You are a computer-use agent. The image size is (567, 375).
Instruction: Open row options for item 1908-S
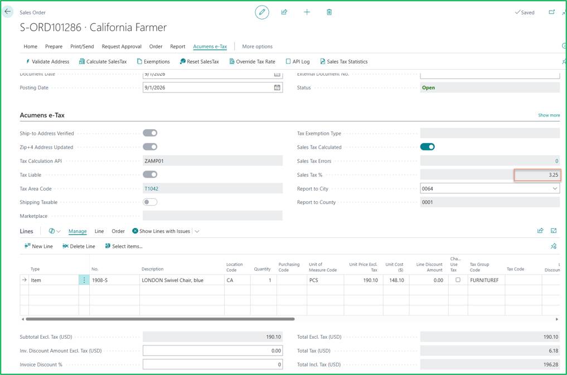pyautogui.click(x=84, y=280)
